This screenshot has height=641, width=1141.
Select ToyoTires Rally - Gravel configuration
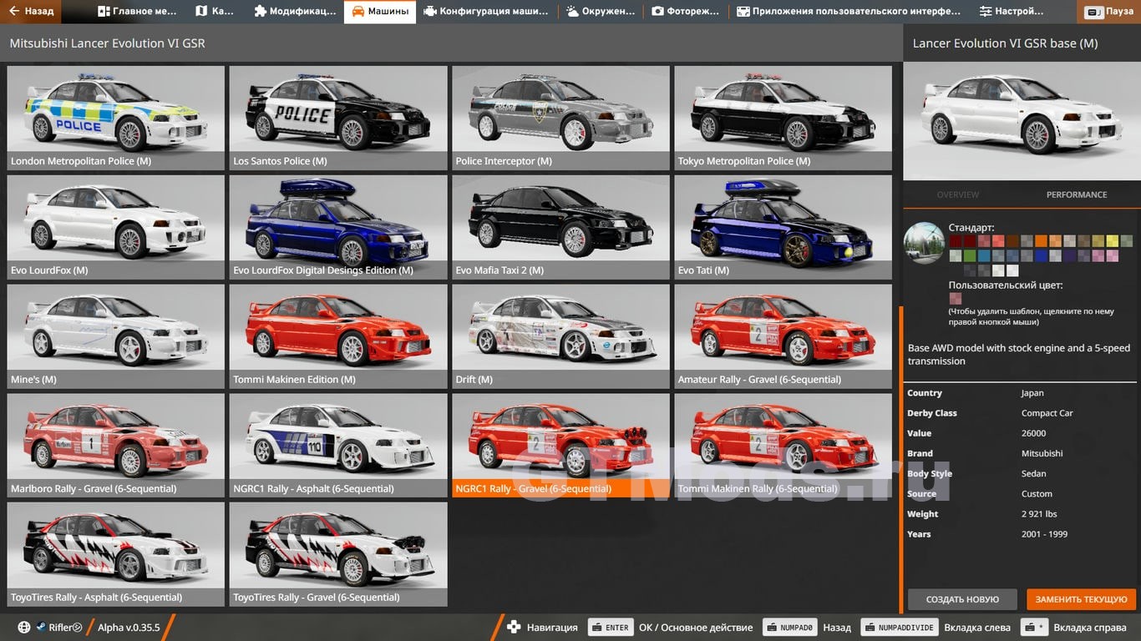tap(338, 554)
